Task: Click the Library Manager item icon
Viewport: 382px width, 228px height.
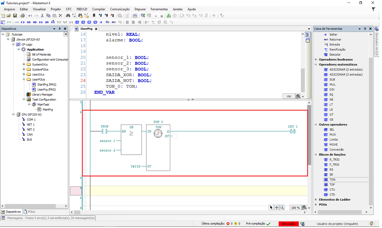Action: tap(29, 95)
